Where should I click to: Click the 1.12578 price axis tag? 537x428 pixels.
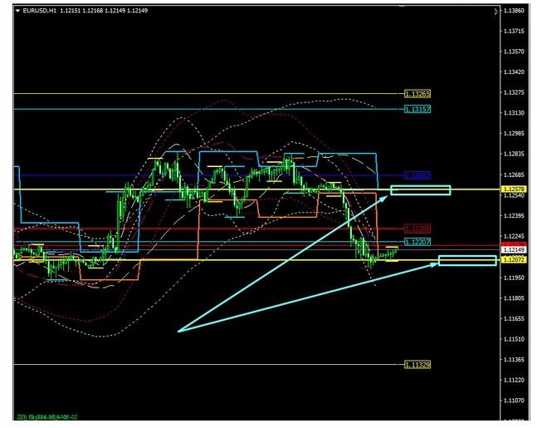click(513, 190)
